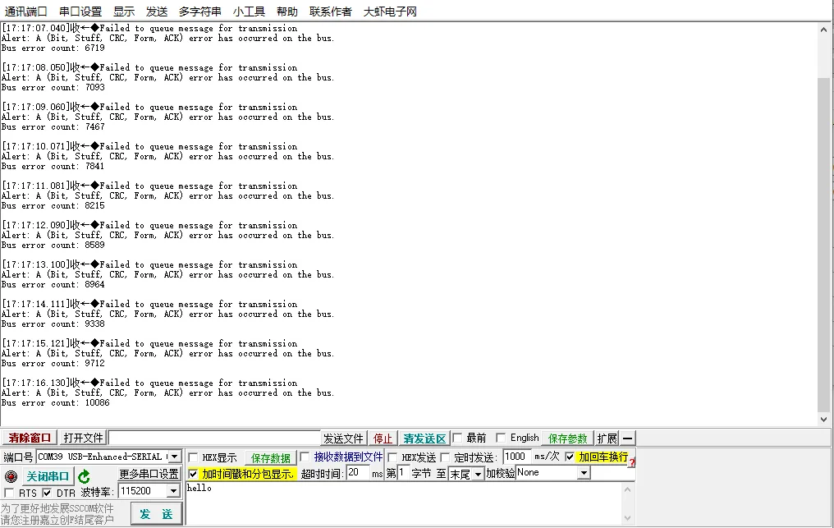This screenshot has width=834, height=528.
Task: Expand the COM39 port number dropdown
Action: click(x=173, y=457)
